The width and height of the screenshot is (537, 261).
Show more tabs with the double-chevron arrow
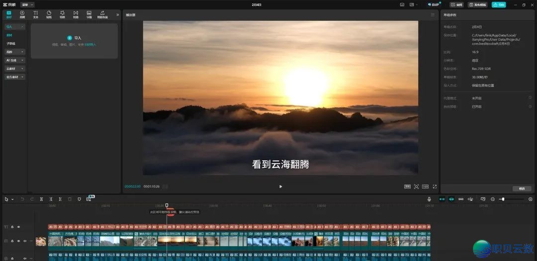[118, 15]
